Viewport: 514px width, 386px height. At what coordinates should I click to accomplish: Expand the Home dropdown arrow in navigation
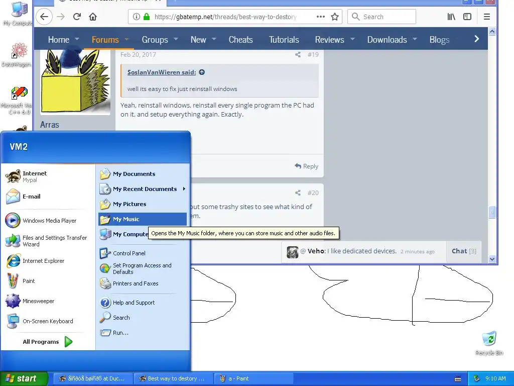[x=77, y=39]
